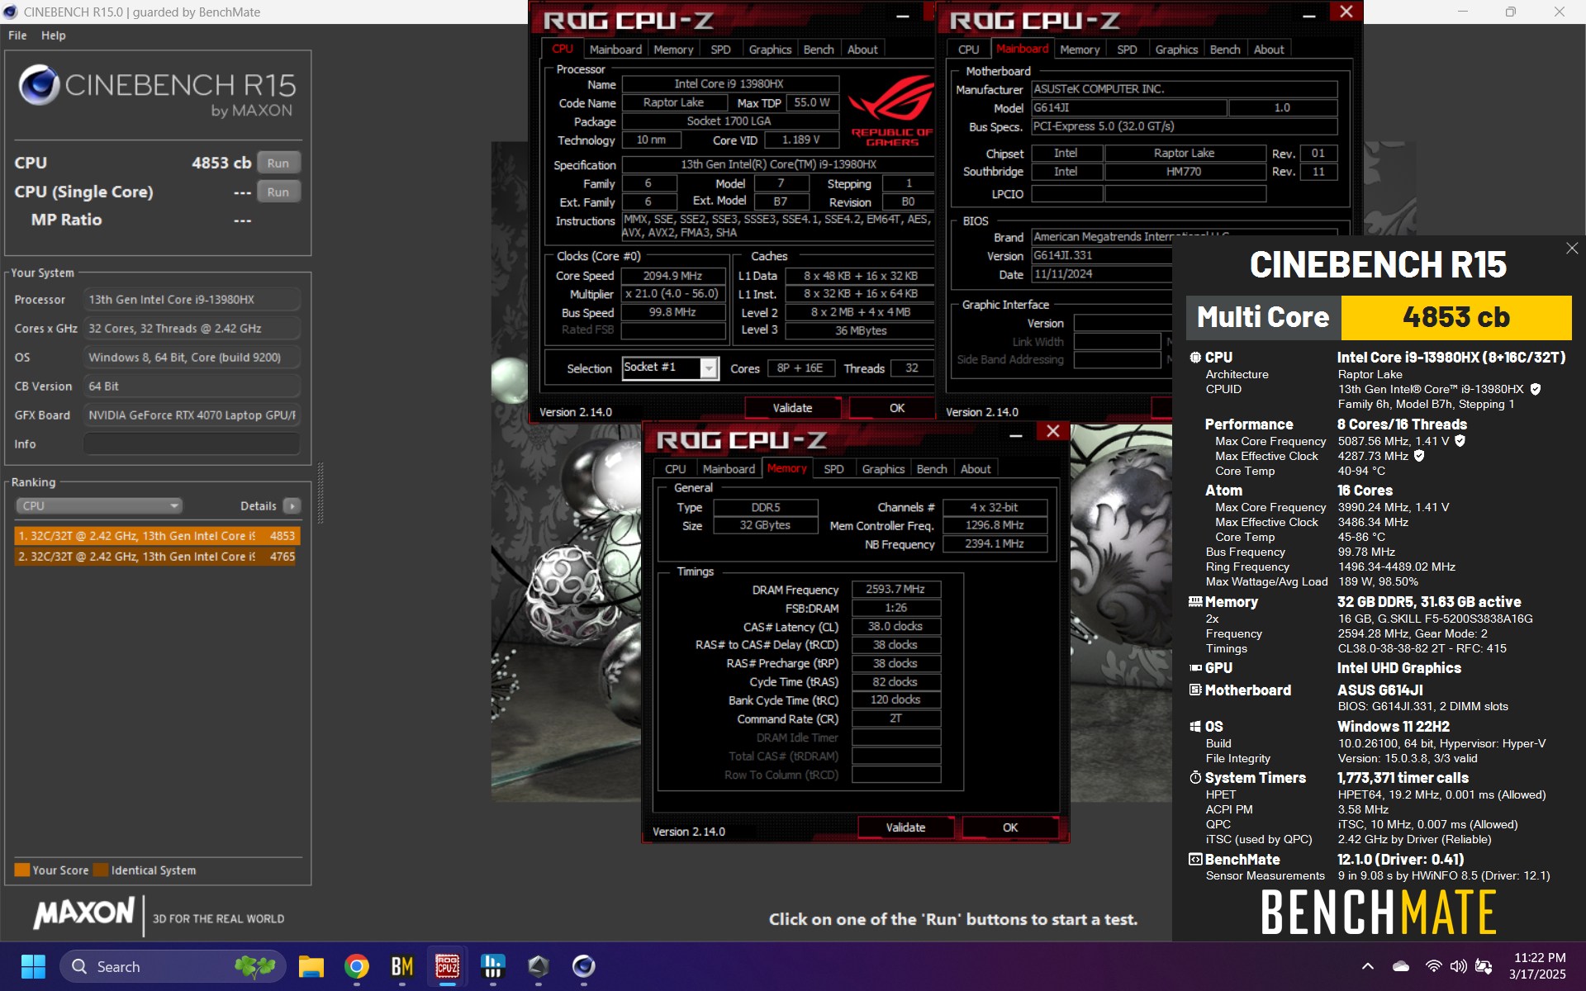Viewport: 1586px width, 991px height.
Task: Open Google Chrome from taskbar
Action: [357, 966]
